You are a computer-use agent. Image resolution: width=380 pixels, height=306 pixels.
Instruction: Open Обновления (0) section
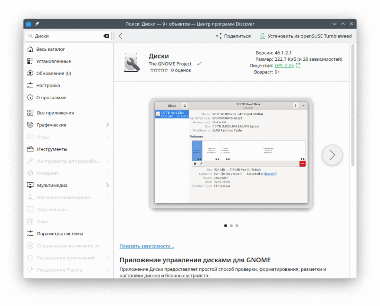pos(68,73)
